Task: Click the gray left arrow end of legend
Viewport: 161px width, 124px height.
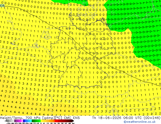Action: click(x=6, y=121)
